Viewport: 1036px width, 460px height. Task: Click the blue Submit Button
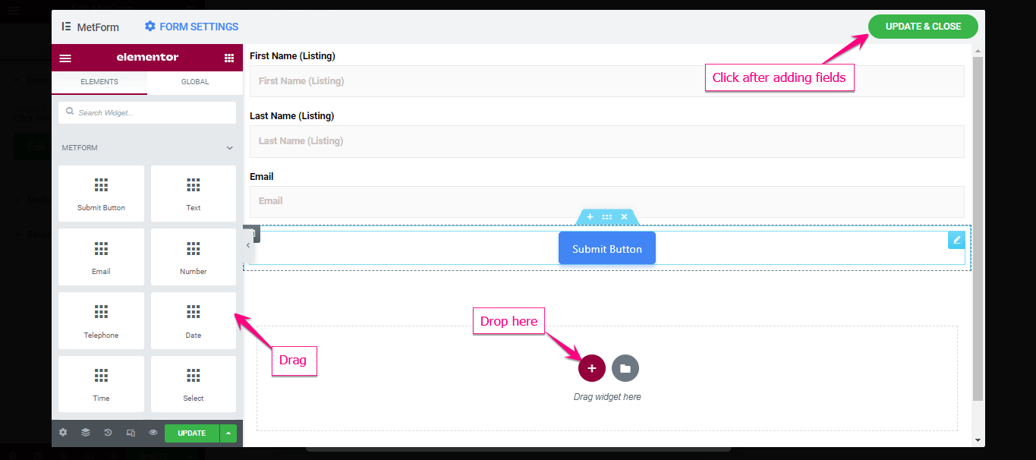point(607,249)
